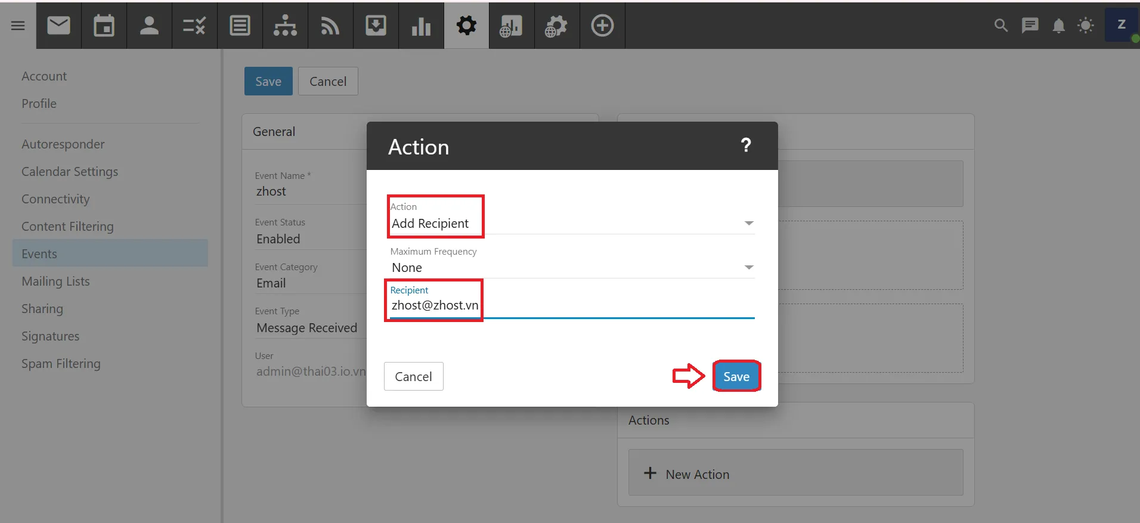This screenshot has height=523, width=1140.
Task: Open the Calendar icon in top bar
Action: (104, 26)
